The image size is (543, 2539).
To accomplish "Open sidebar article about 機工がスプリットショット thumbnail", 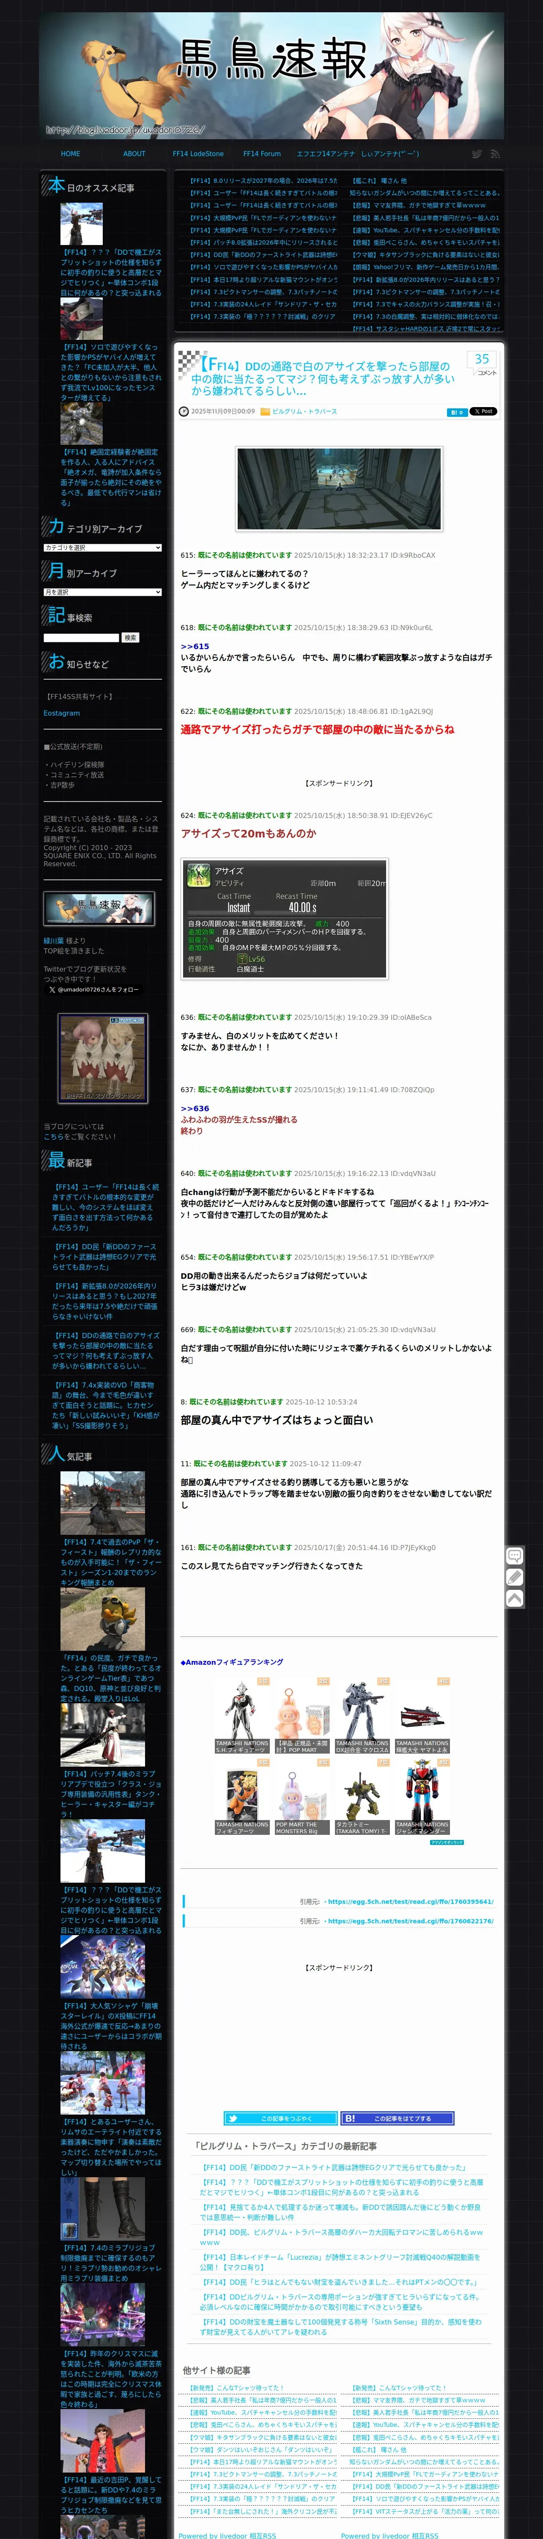I will pyautogui.click(x=81, y=225).
